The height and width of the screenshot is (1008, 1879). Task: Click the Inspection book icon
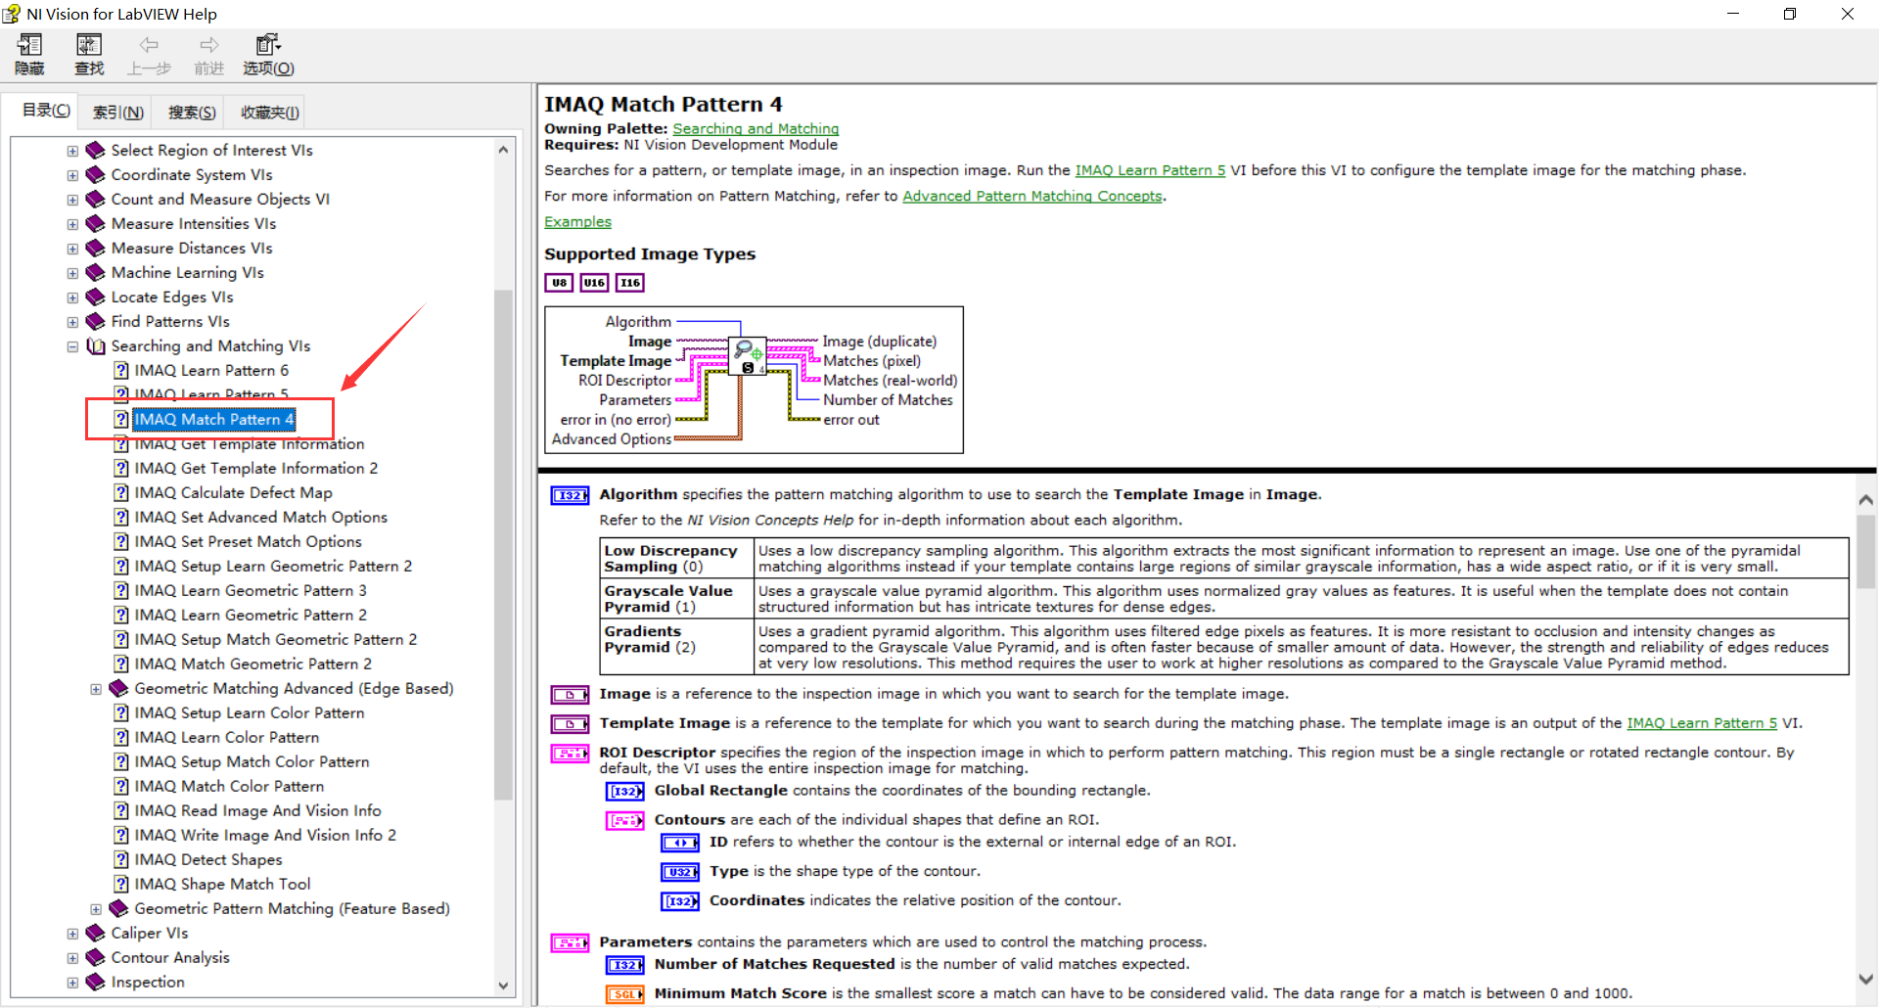[x=95, y=982]
